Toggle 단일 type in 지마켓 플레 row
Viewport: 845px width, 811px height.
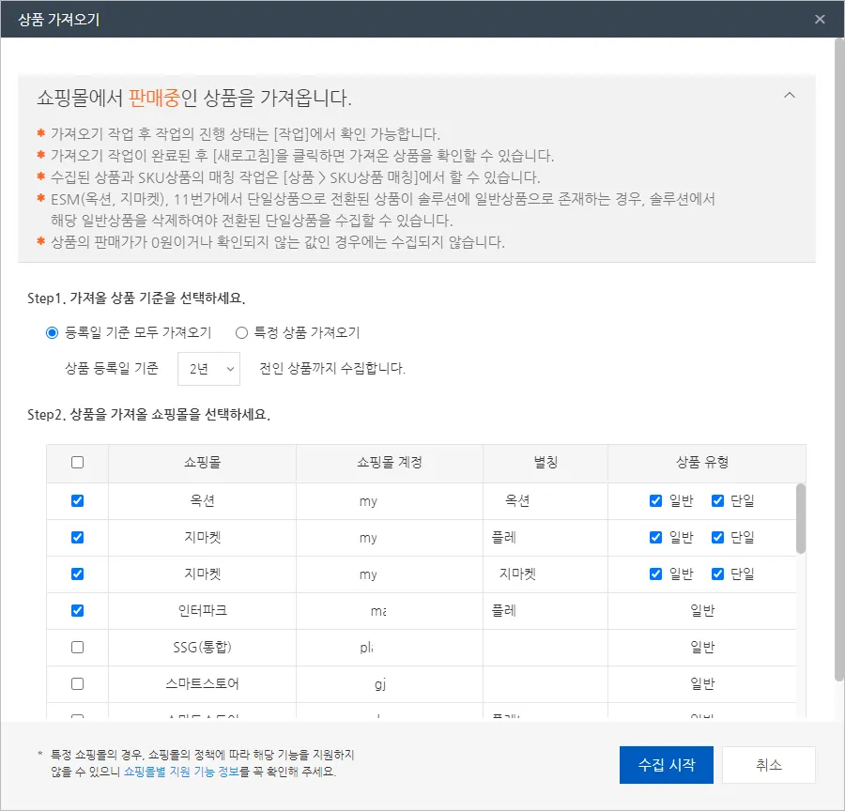coord(718,537)
